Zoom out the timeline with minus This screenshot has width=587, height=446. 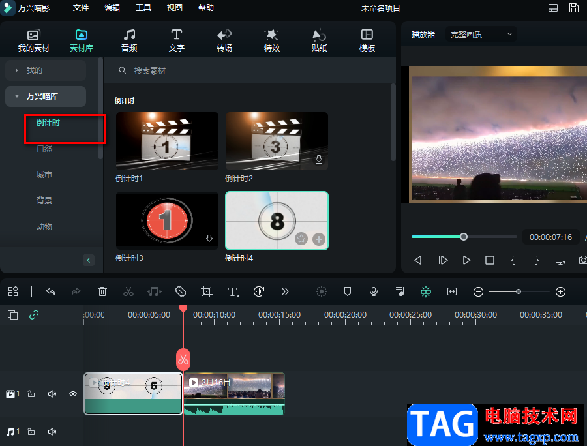[478, 292]
